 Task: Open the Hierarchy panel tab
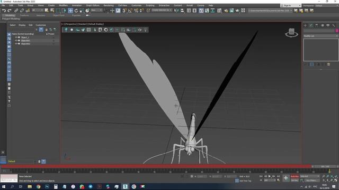pyautogui.click(x=317, y=25)
